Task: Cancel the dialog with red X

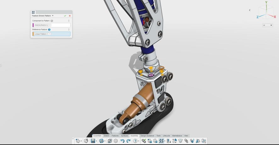Action: 70,16
